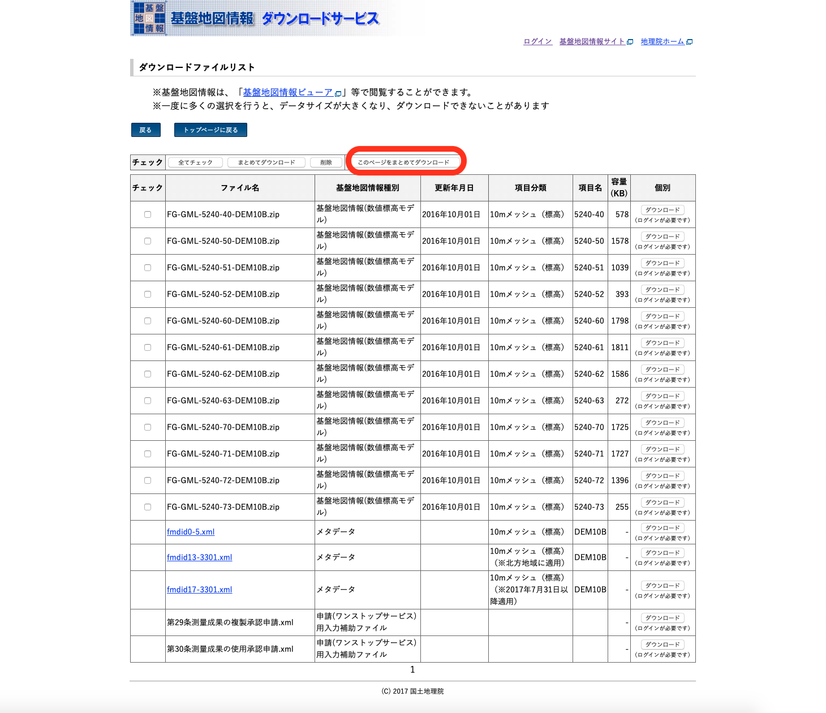Click the 削除 button
This screenshot has height=713, width=826.
click(326, 162)
